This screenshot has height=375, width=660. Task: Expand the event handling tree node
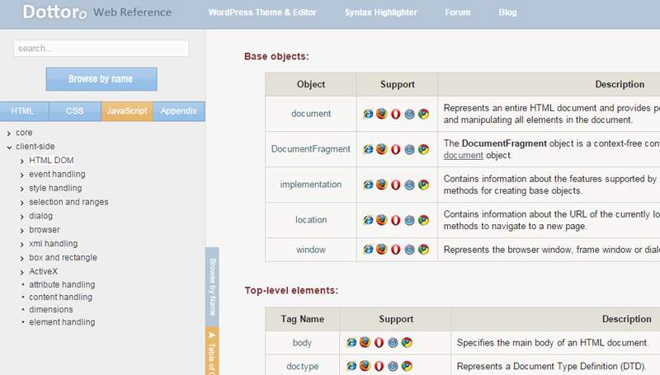pos(22,175)
